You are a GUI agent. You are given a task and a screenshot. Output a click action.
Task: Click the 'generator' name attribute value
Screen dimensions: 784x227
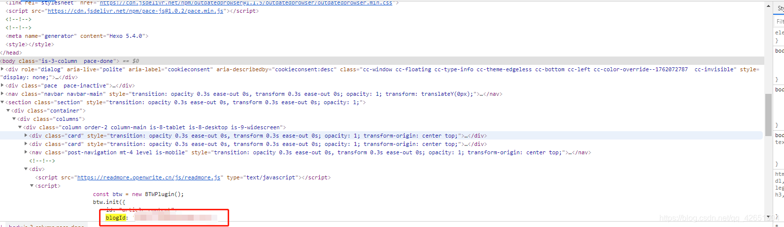click(x=59, y=36)
